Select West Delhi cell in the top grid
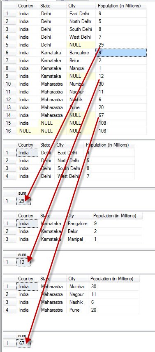Viewport: 155px width, 352px height. (81, 37)
